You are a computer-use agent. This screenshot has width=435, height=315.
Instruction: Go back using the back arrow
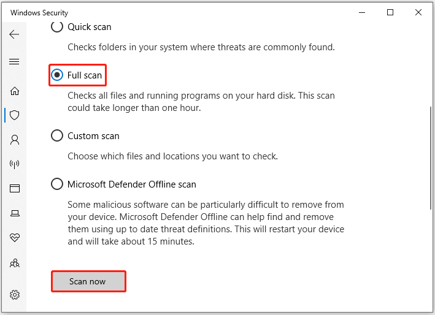coord(14,34)
